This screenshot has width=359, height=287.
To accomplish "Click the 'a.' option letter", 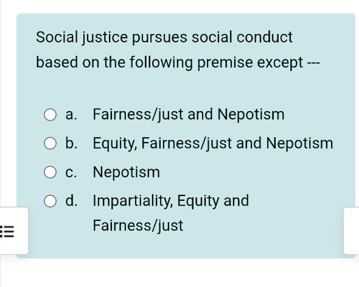I will (71, 115).
